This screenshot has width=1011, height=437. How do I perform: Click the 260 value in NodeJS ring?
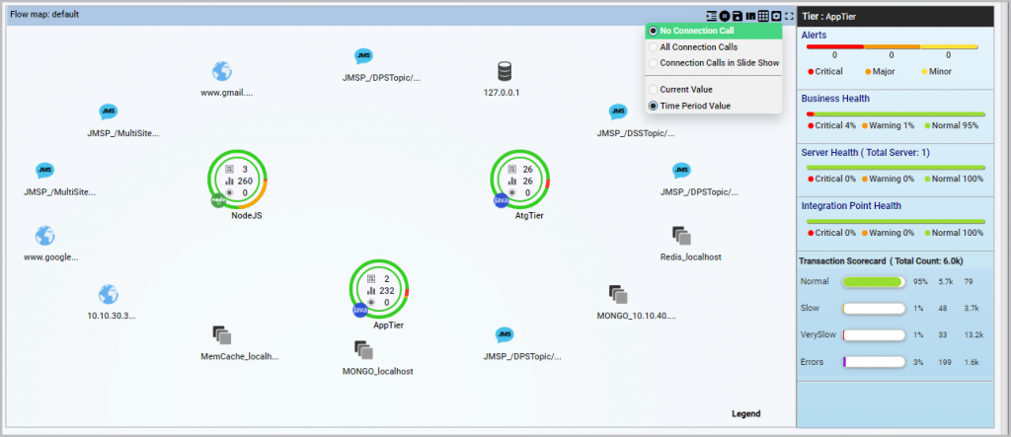pyautogui.click(x=245, y=182)
